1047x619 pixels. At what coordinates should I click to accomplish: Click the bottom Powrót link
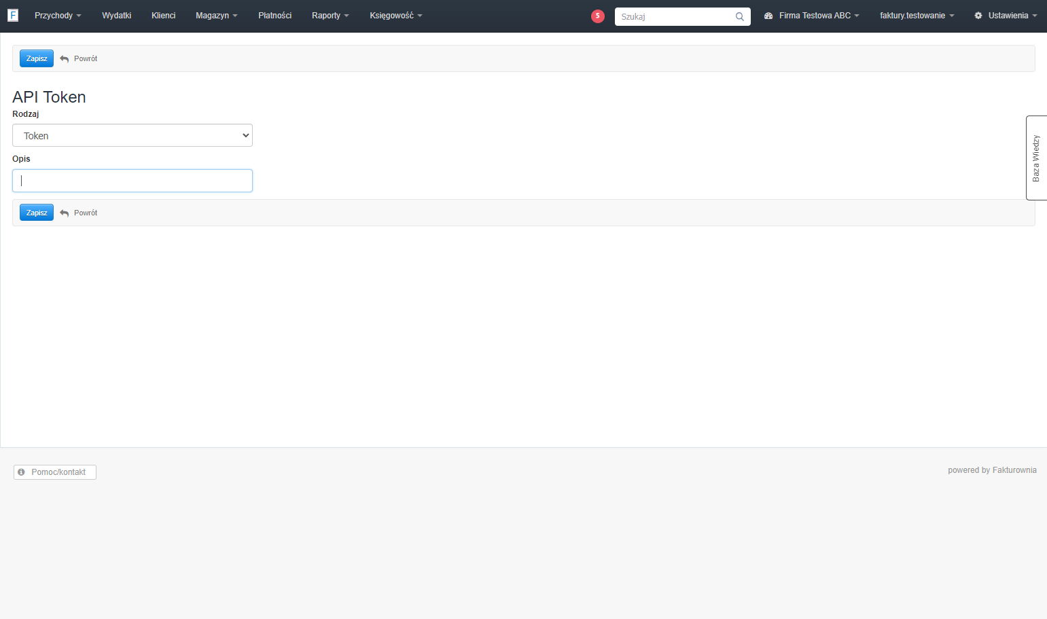[79, 213]
